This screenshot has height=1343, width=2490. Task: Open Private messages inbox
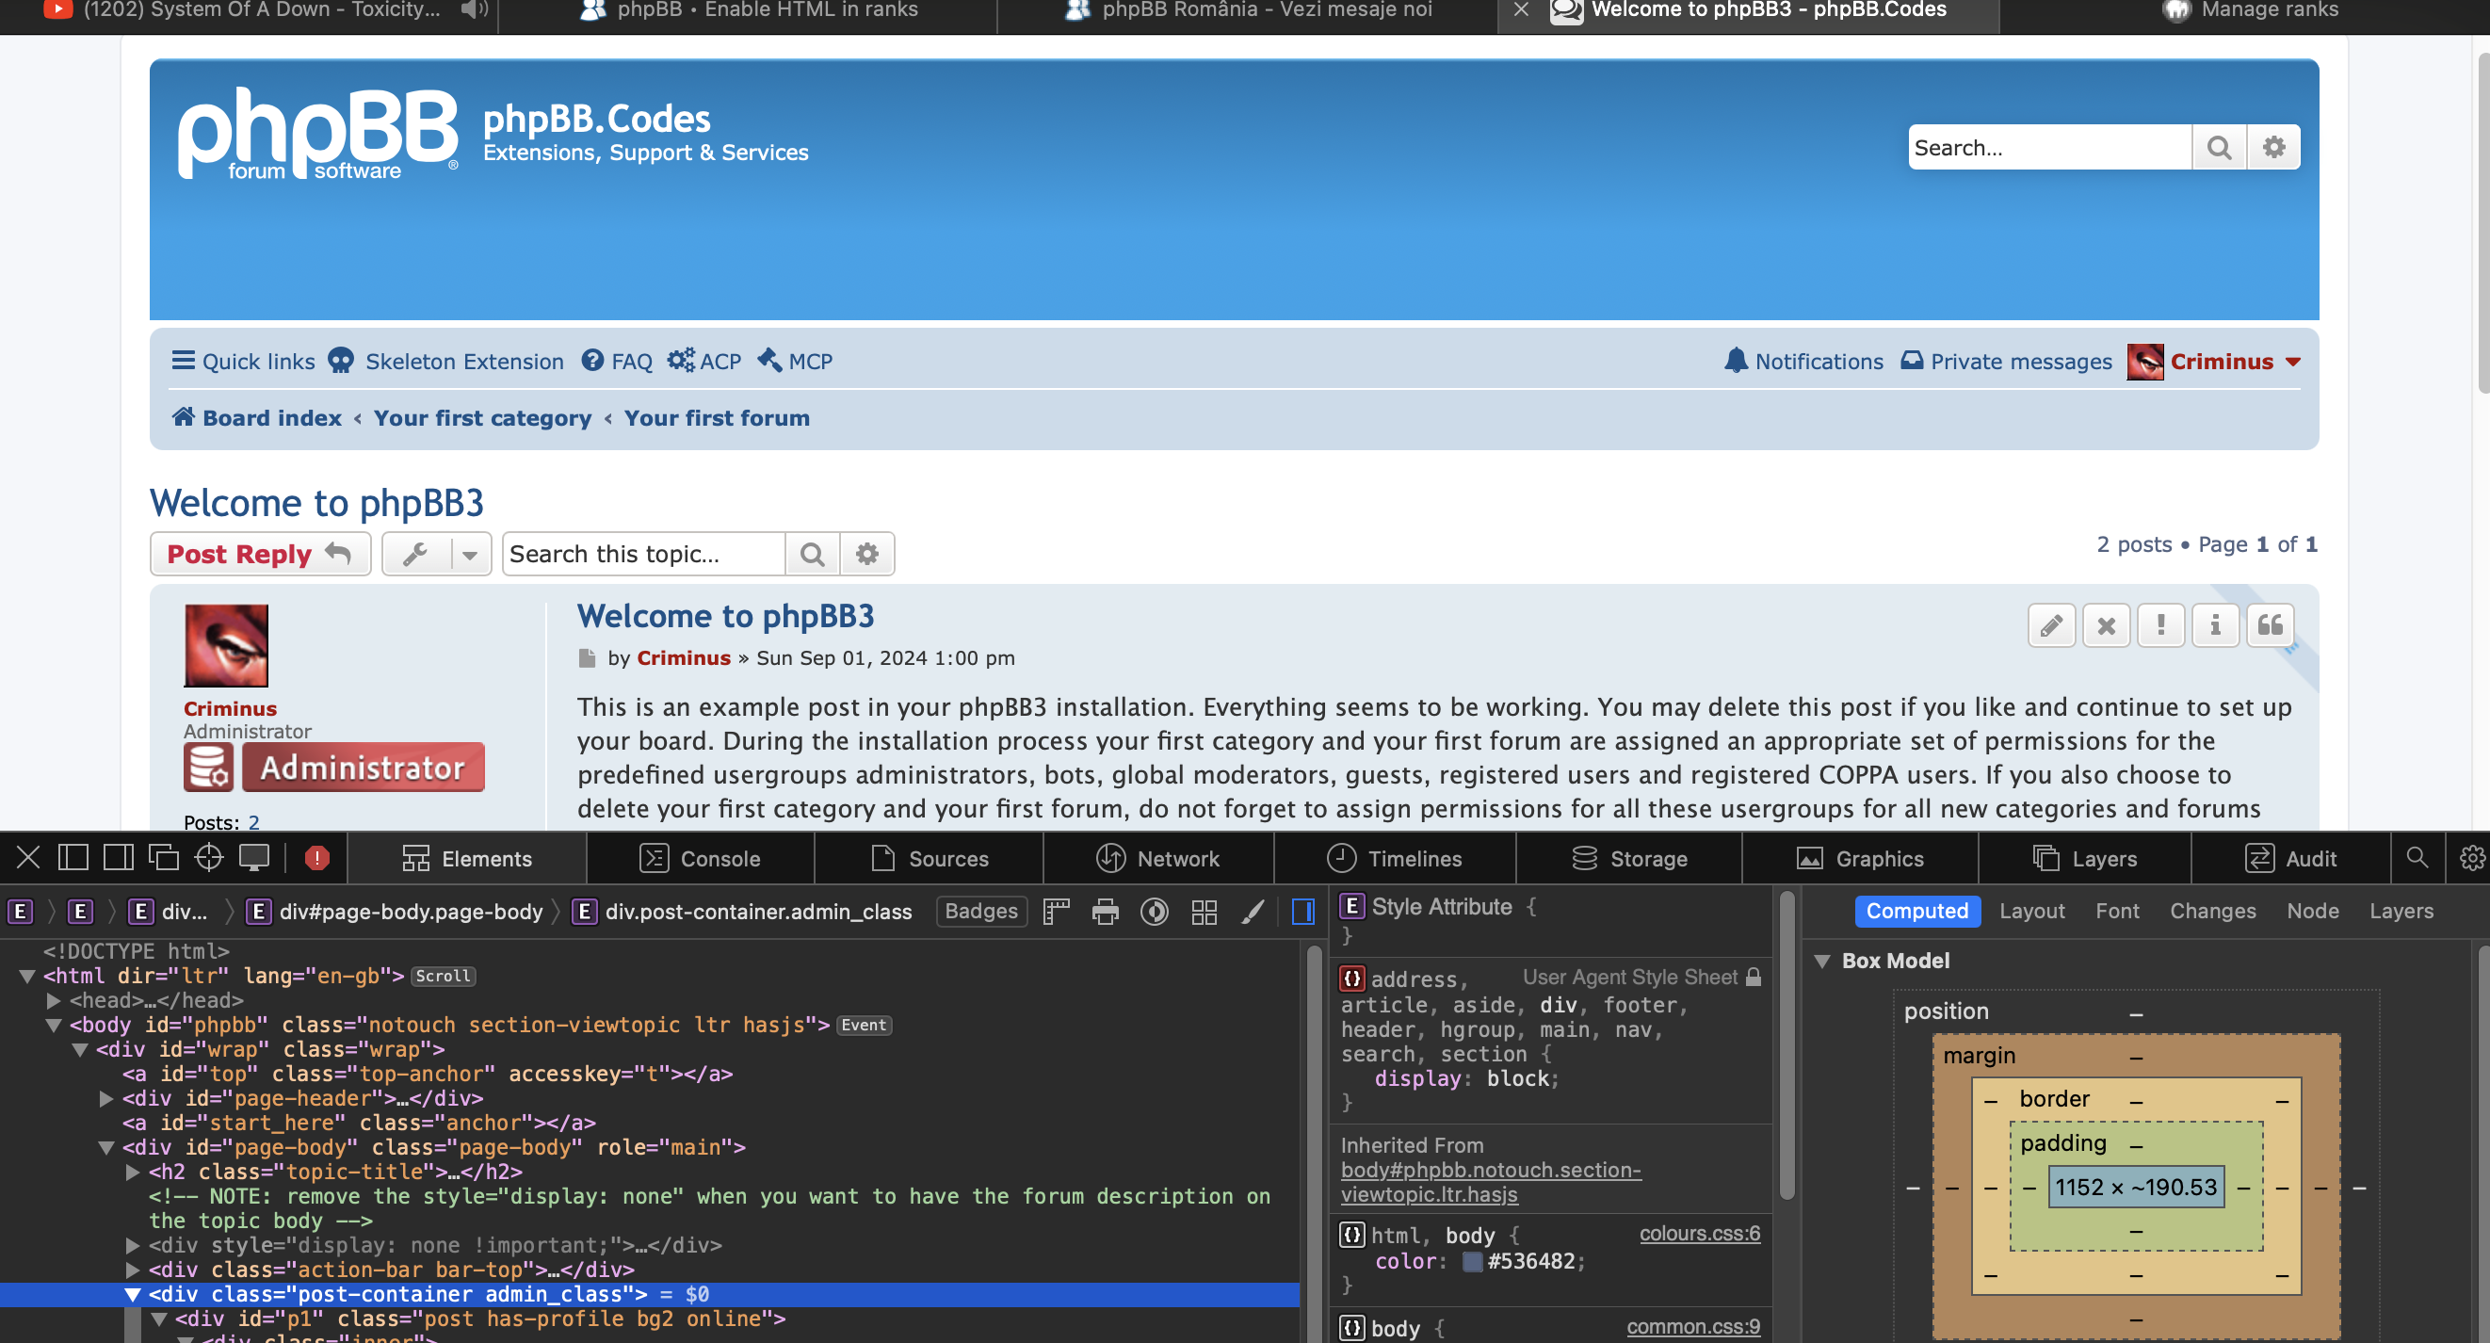pos(2006,361)
